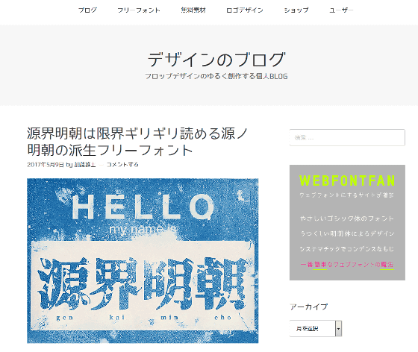The image size is (418, 352).
Task: Click 'やさしいゴシック体のフォント' banner line
Action: pos(347,219)
